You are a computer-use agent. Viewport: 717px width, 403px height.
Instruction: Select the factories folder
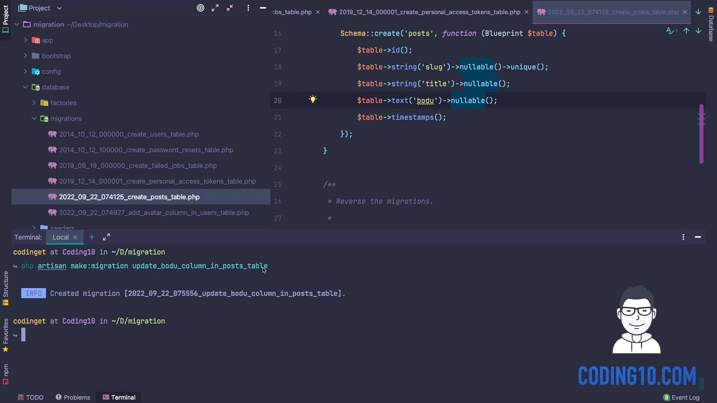63,103
